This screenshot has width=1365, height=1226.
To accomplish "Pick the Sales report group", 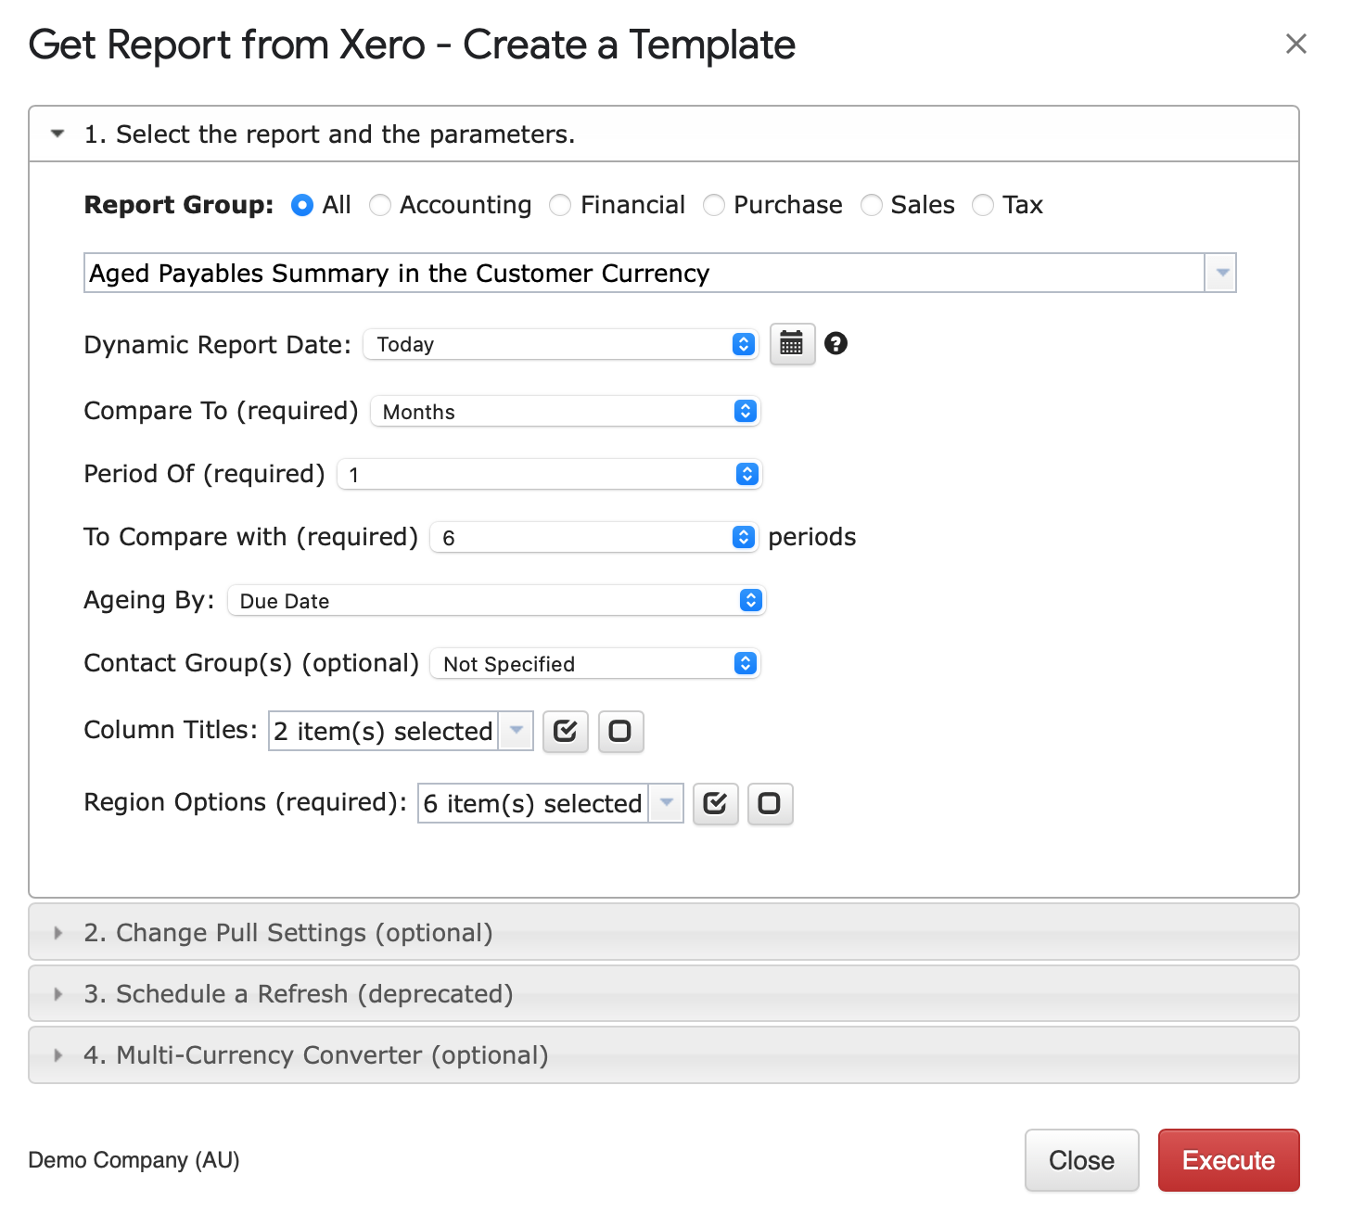I will pyautogui.click(x=871, y=205).
